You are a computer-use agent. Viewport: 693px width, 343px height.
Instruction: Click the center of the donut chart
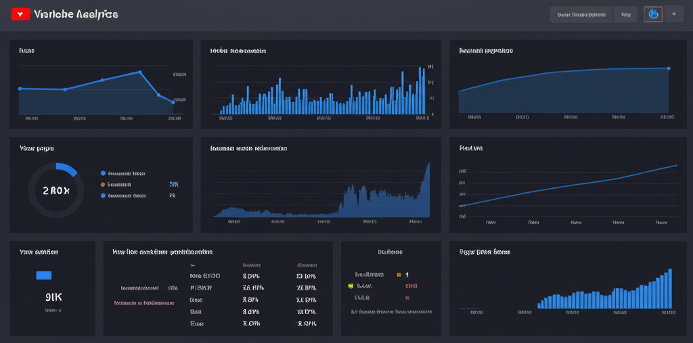click(55, 191)
